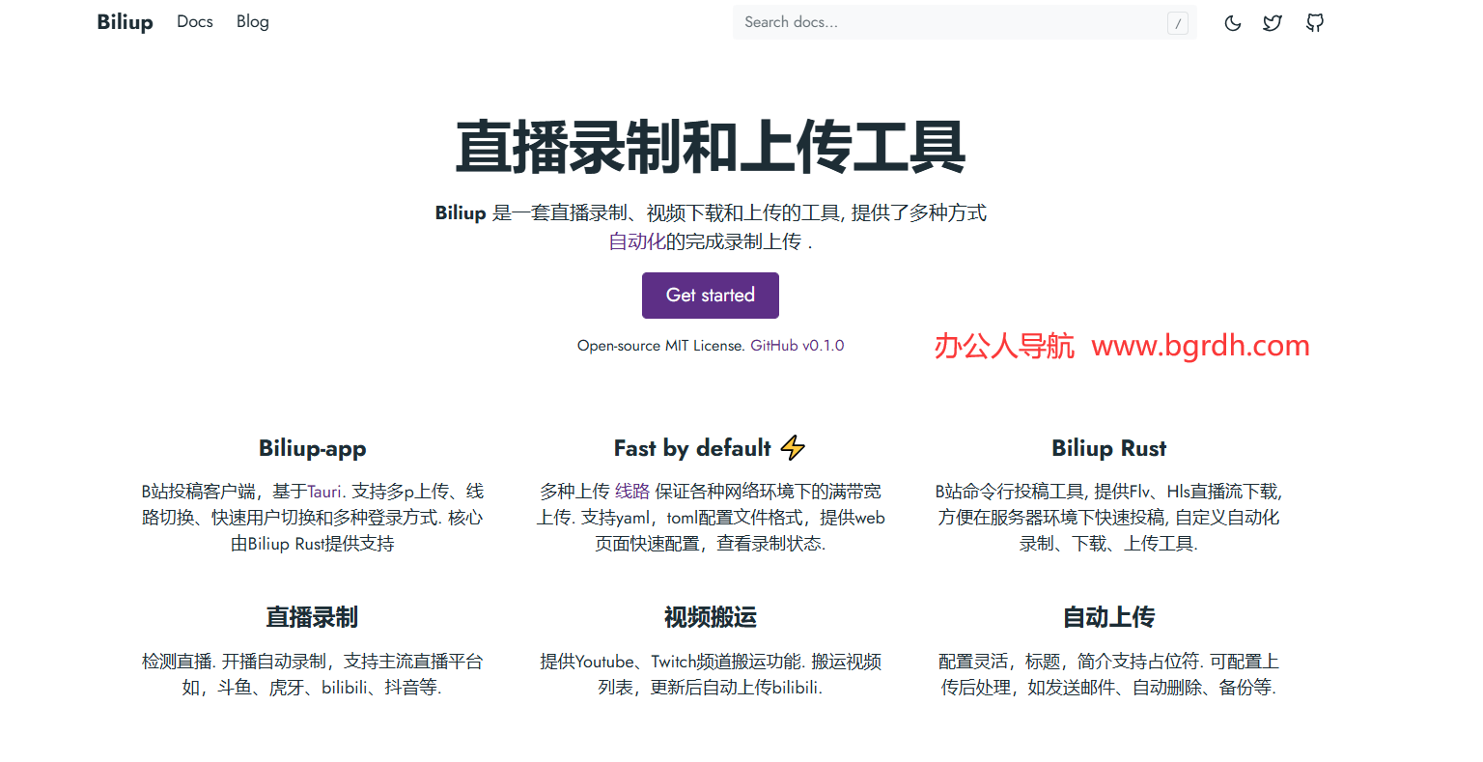Click the 视频搬运 heading
1483x762 pixels.
click(x=710, y=617)
